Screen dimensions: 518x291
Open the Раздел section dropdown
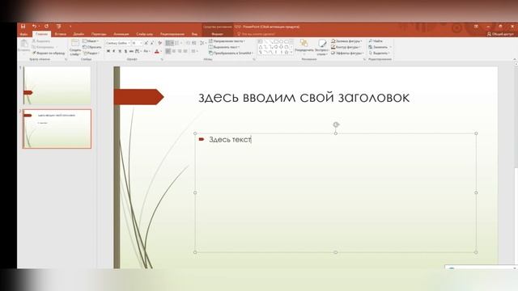click(91, 53)
